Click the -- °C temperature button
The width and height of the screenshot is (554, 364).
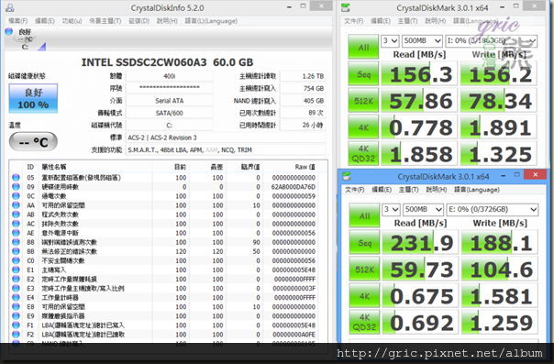pos(33,141)
